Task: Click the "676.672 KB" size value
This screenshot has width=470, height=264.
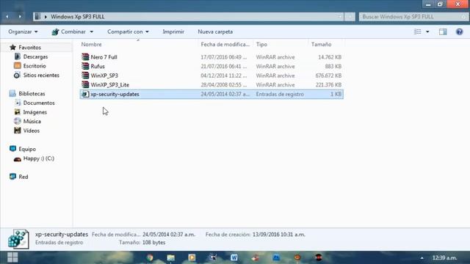Action: (x=328, y=76)
